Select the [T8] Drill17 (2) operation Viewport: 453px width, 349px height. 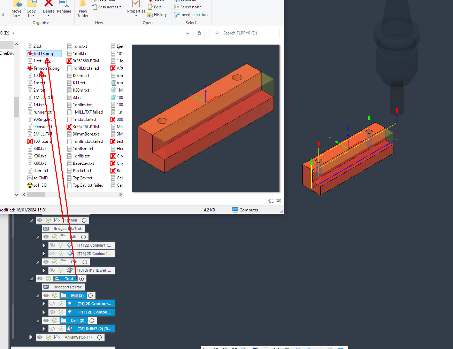[x=91, y=329]
